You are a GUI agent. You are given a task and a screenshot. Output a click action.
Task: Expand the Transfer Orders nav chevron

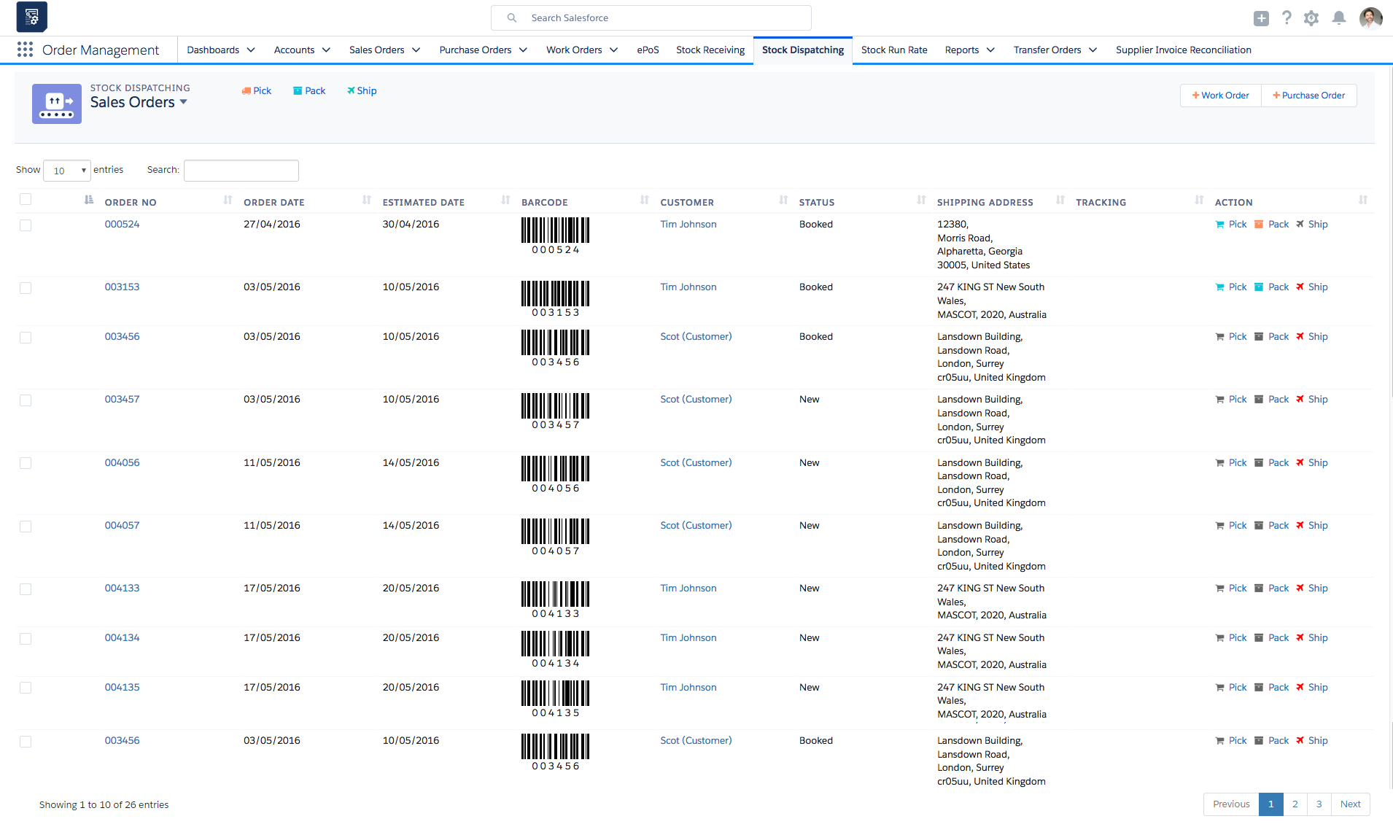point(1093,50)
